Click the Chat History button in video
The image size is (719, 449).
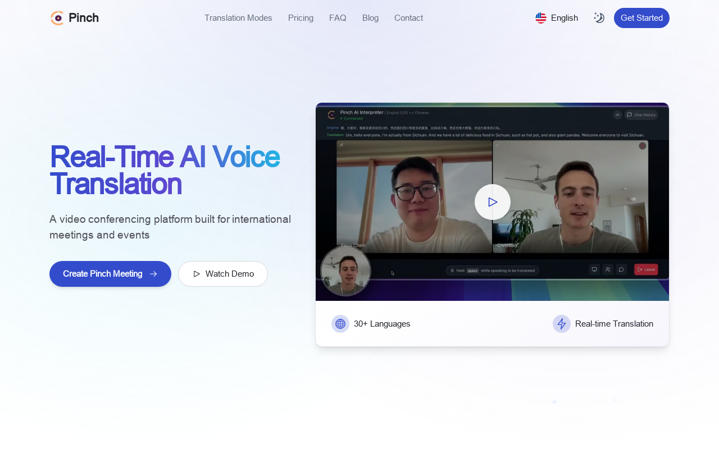point(641,115)
